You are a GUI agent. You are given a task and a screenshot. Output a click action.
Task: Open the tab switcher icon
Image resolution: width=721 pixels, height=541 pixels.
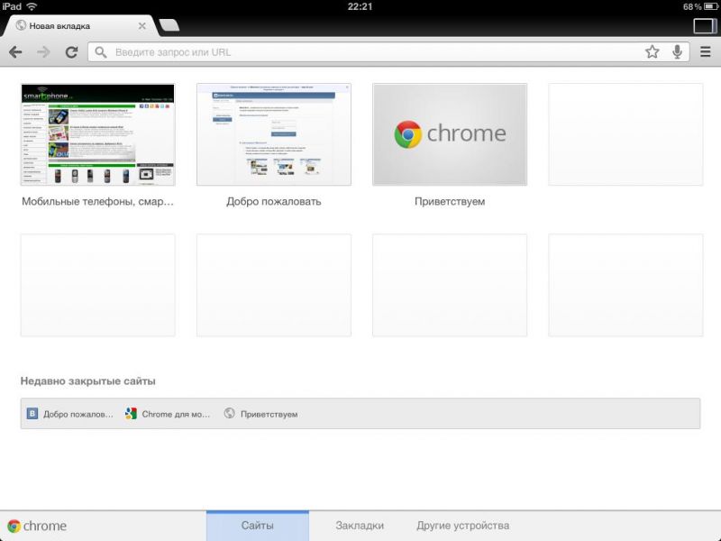pos(704,25)
